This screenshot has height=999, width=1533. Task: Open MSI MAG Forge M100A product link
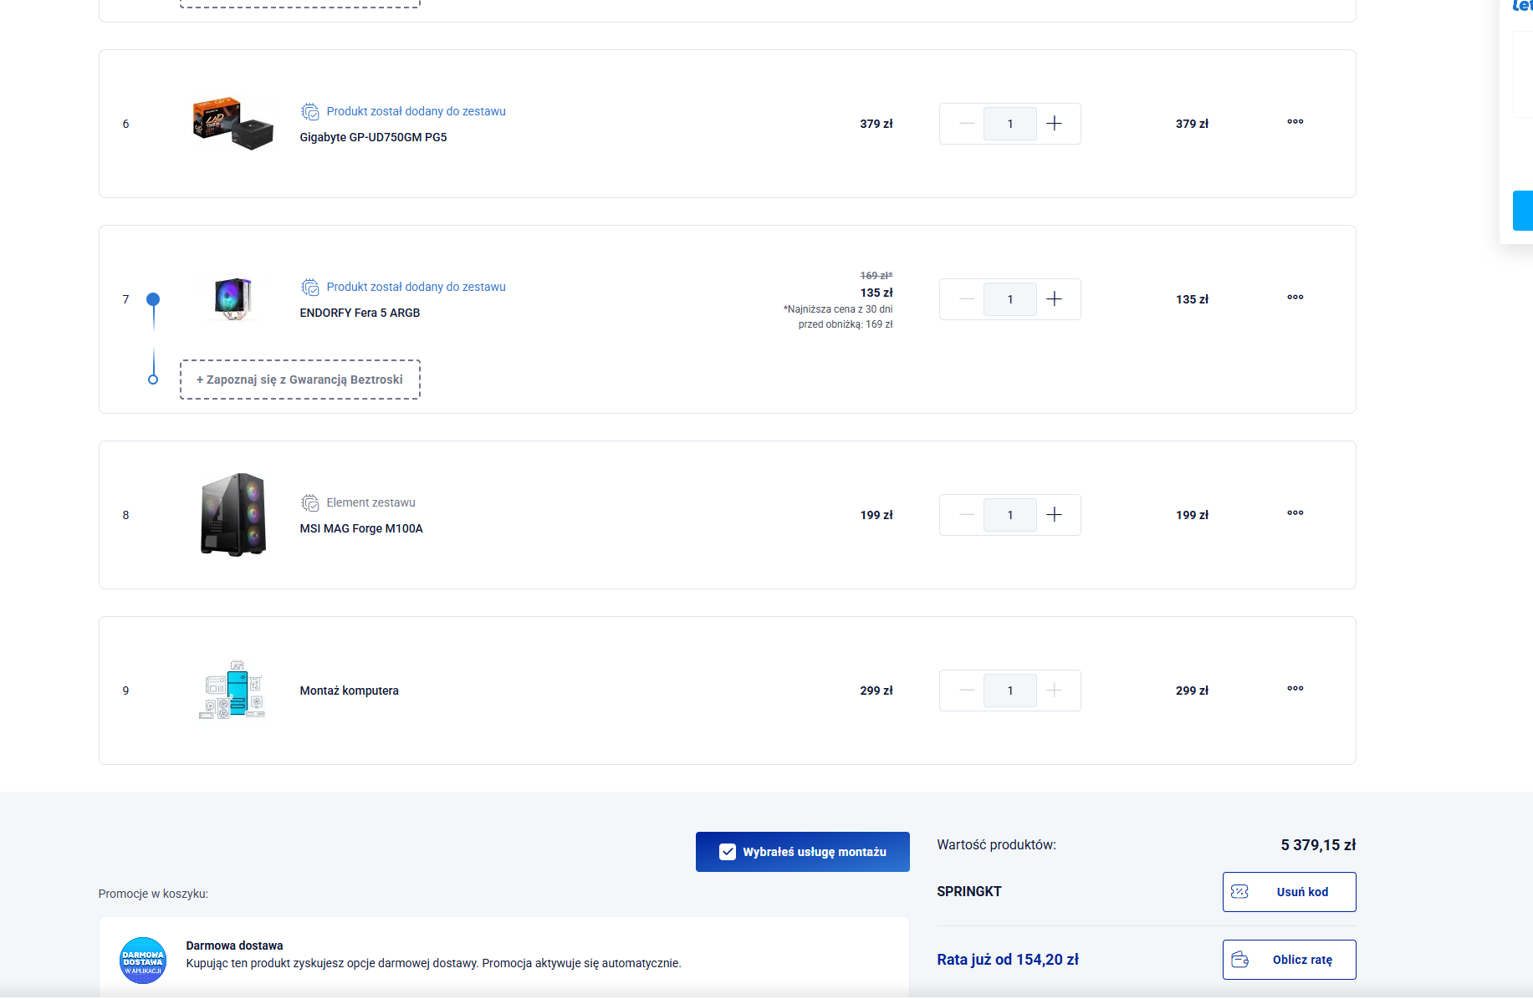[361, 528]
